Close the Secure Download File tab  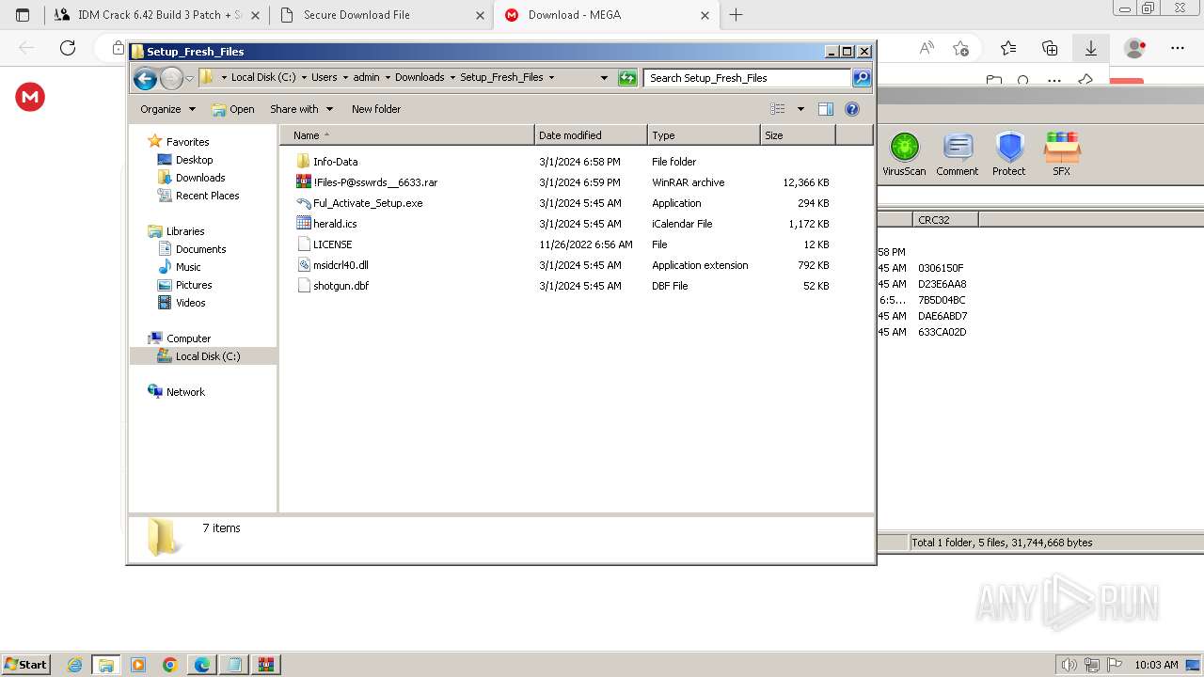pyautogui.click(x=480, y=15)
